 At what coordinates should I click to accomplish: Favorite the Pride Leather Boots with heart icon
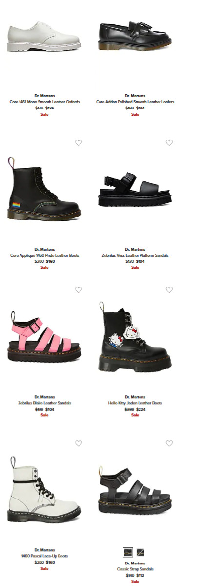79,142
